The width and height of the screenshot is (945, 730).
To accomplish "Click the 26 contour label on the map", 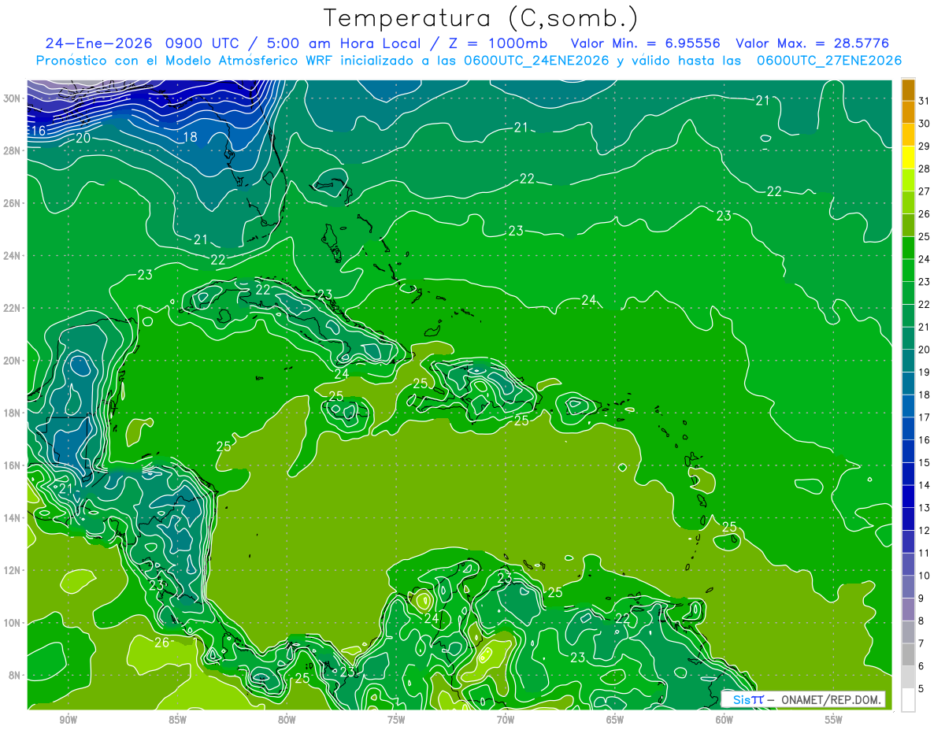I will coord(161,643).
